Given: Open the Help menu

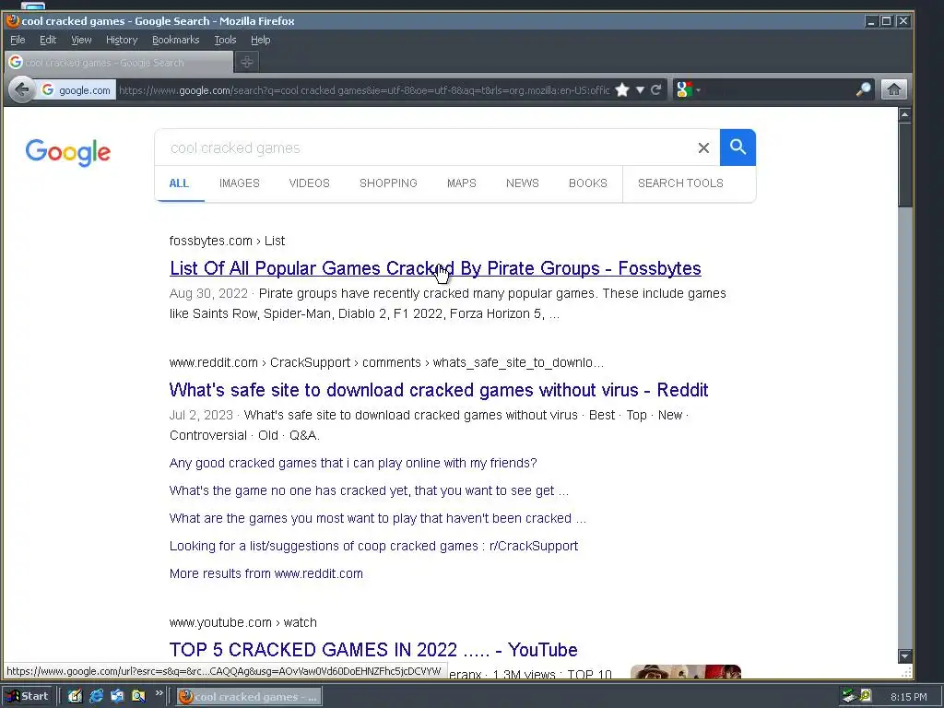Looking at the screenshot, I should click(261, 40).
